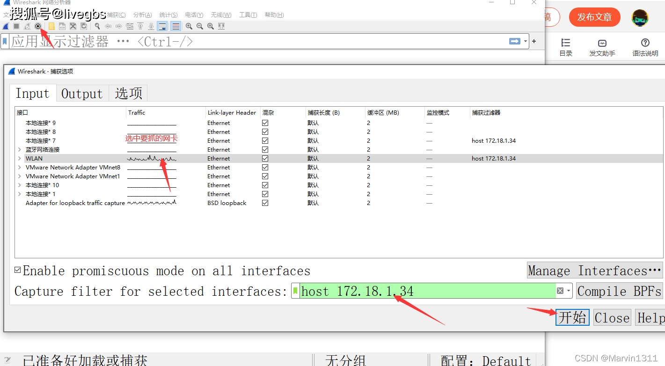This screenshot has height=366, width=665.
Task: Open the 分析(A) menu
Action: click(143, 15)
